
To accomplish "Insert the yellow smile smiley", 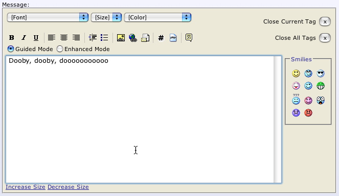I will 296,73.
